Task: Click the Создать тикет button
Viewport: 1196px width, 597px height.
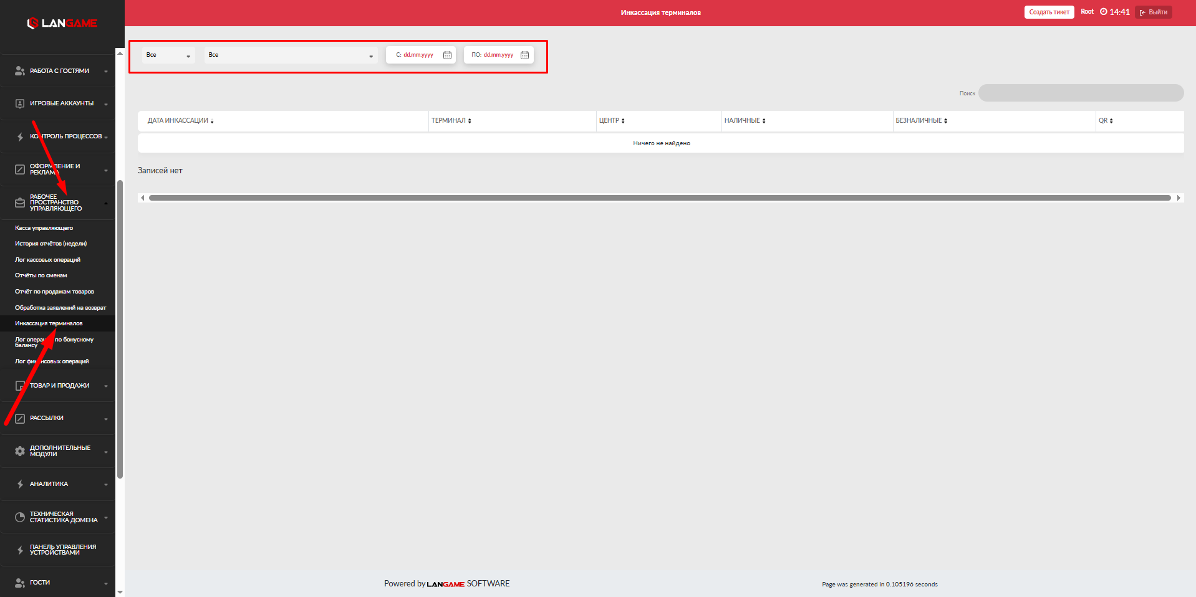Action: pyautogui.click(x=1049, y=12)
